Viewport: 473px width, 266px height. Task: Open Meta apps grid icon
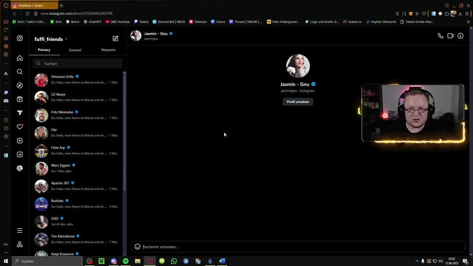(20, 245)
